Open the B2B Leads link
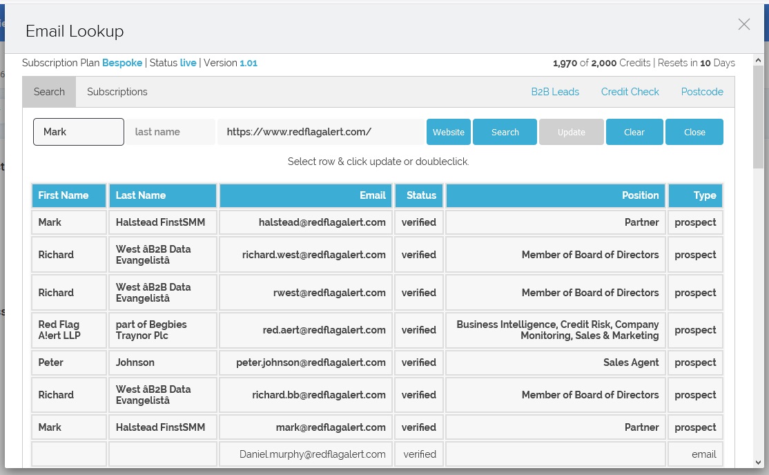 click(x=555, y=92)
